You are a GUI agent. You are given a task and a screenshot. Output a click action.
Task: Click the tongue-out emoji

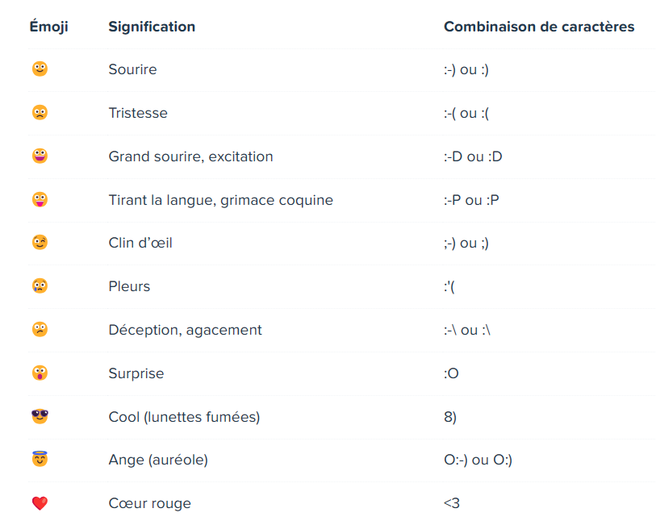point(40,200)
